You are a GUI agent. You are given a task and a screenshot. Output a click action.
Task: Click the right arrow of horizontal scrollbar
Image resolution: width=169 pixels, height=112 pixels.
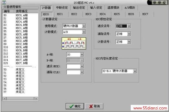36,99
